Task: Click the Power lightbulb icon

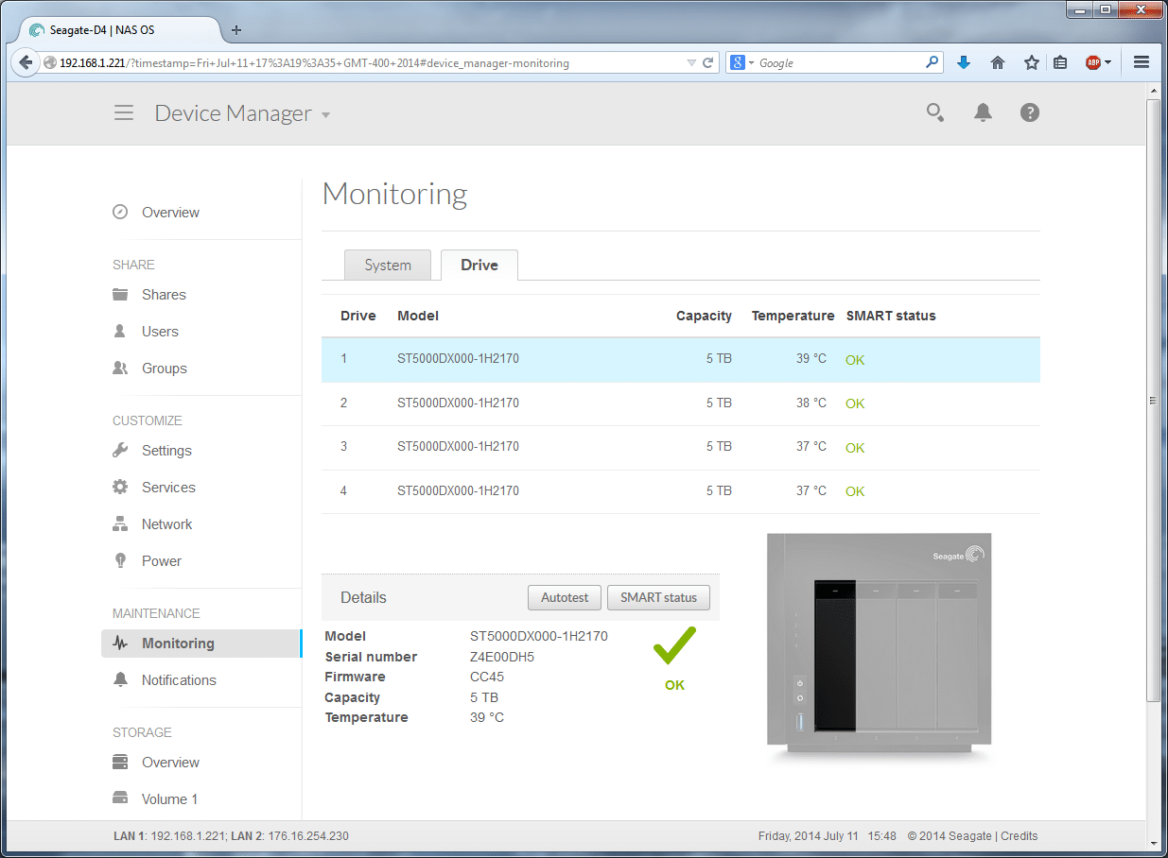Action: point(120,561)
